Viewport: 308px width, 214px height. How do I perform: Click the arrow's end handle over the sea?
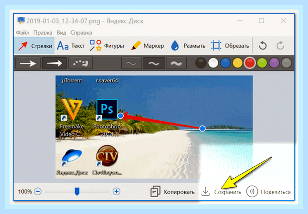[x=202, y=129]
